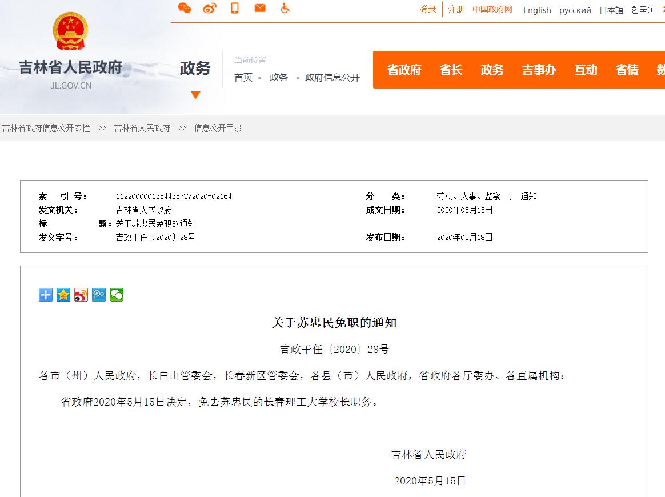Share article via green WeChat icon
The image size is (665, 497).
pyautogui.click(x=117, y=295)
